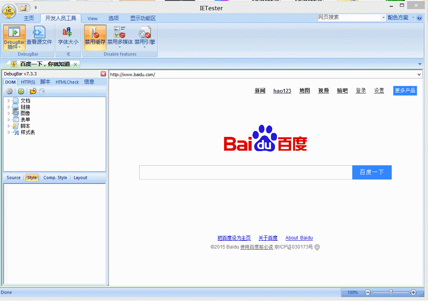Expand the 样式表 tree node
This screenshot has width=428, height=301.
[x=9, y=132]
